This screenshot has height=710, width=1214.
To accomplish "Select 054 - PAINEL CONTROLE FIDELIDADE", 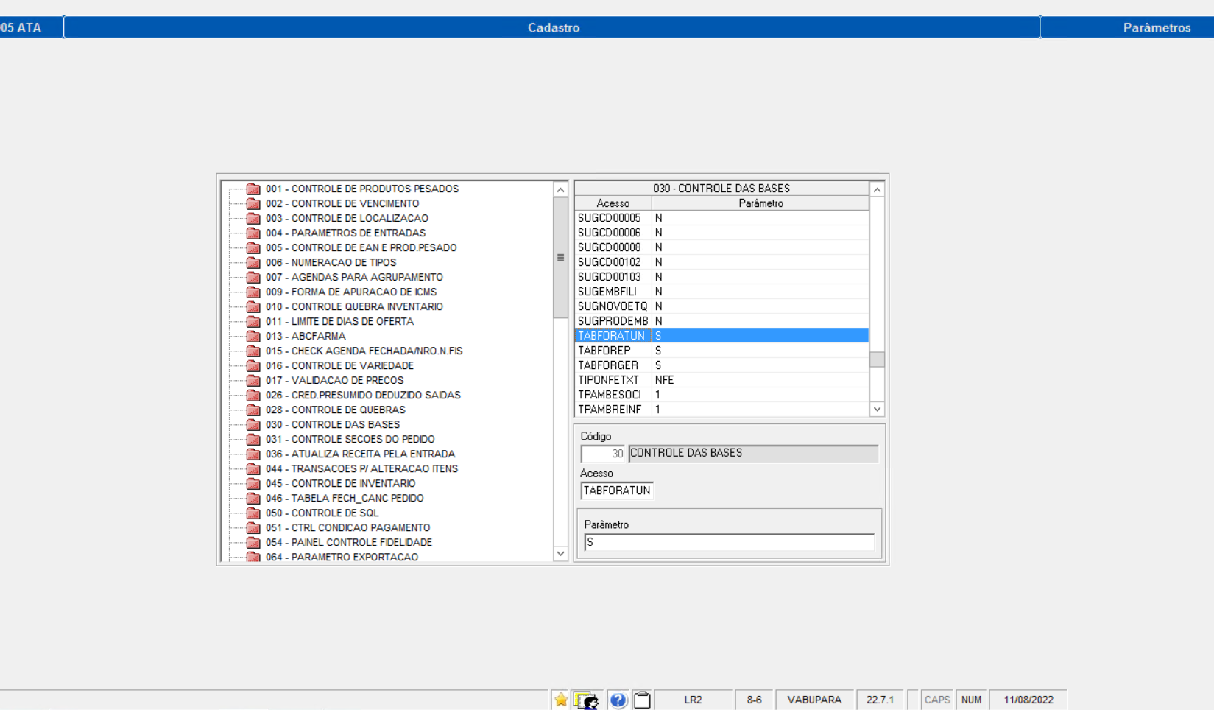I will pos(349,543).
